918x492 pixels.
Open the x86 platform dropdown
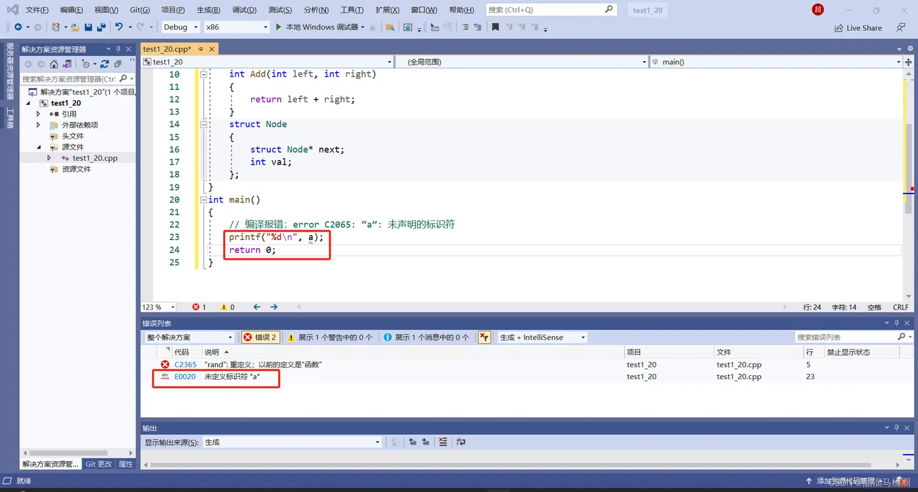tap(236, 27)
